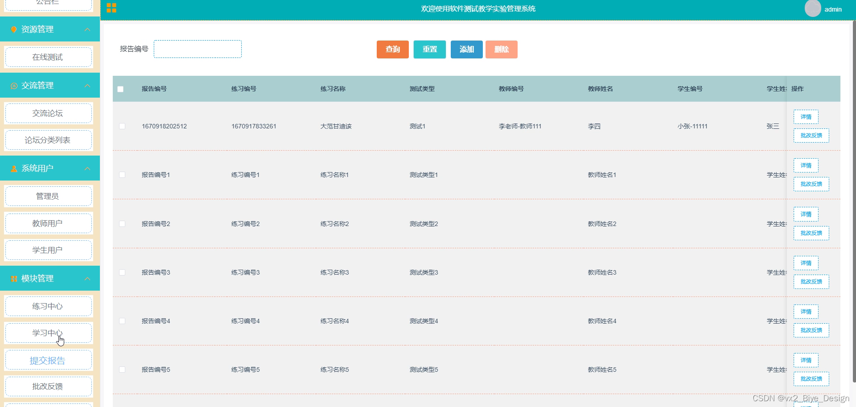
Task: Click the 教师编号 column header
Action: click(511, 89)
